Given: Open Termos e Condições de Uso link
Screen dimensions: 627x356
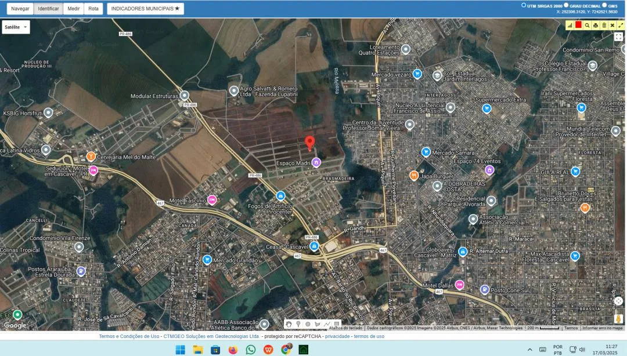Looking at the screenshot, I should 129,336.
